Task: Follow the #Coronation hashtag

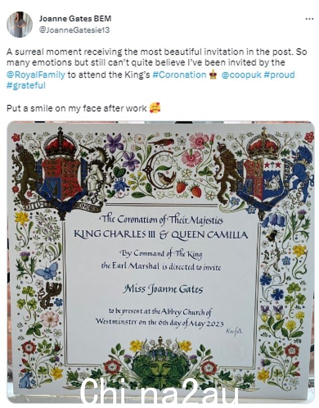Action: pyautogui.click(x=179, y=75)
